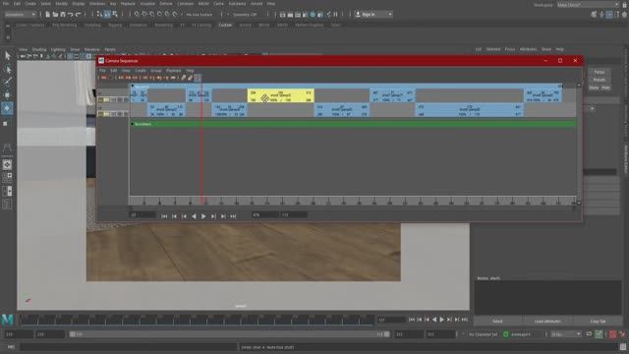
Task: Click the New Scene icon
Action: [x=47, y=15]
